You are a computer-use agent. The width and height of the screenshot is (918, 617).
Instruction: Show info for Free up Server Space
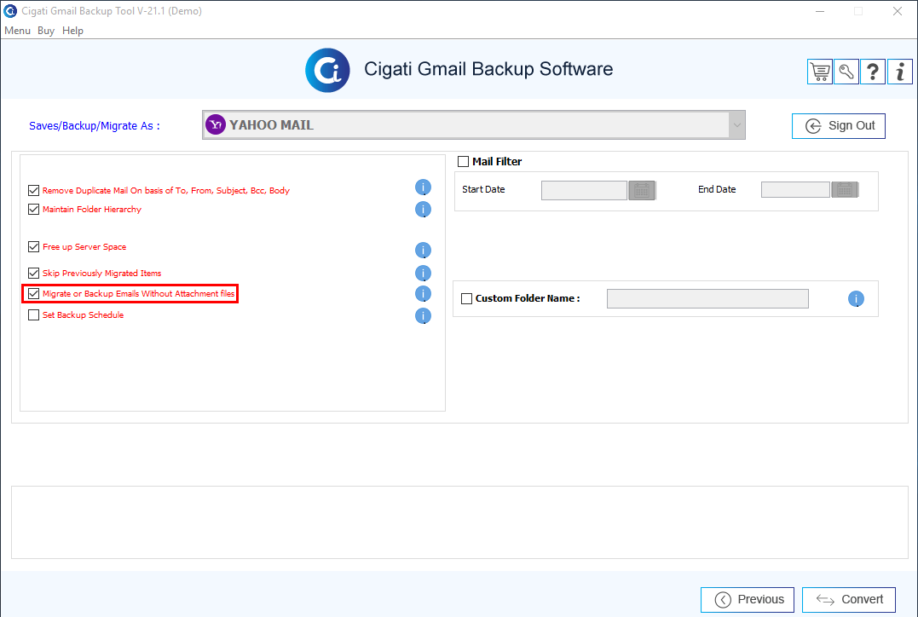(x=423, y=250)
